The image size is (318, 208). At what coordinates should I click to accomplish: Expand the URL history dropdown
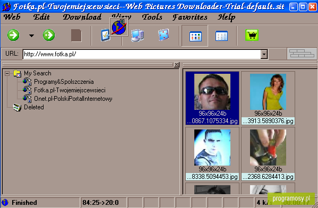(264, 54)
